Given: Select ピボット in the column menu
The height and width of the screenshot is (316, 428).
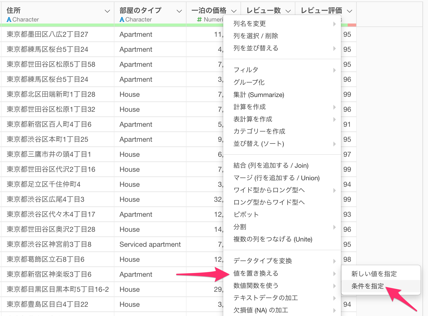Looking at the screenshot, I should (246, 214).
